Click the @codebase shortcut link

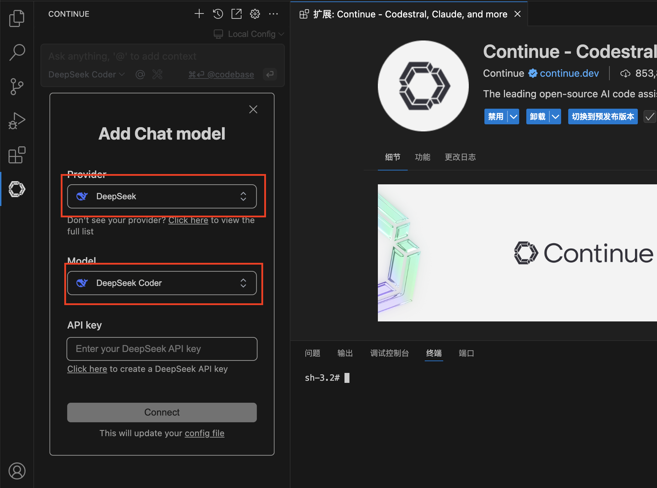[221, 74]
